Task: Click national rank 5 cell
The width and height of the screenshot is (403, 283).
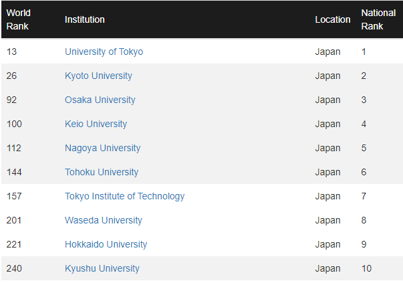Action: 364,148
